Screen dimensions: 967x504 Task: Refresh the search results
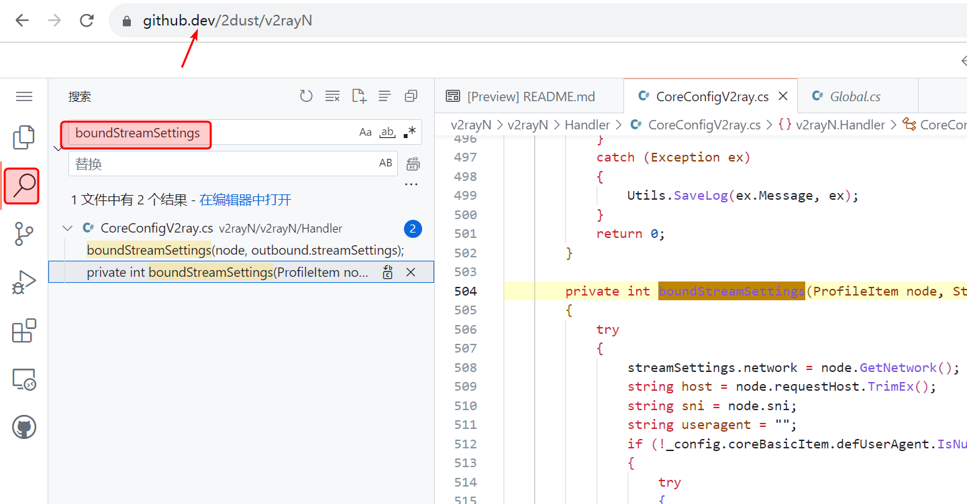[x=306, y=97]
